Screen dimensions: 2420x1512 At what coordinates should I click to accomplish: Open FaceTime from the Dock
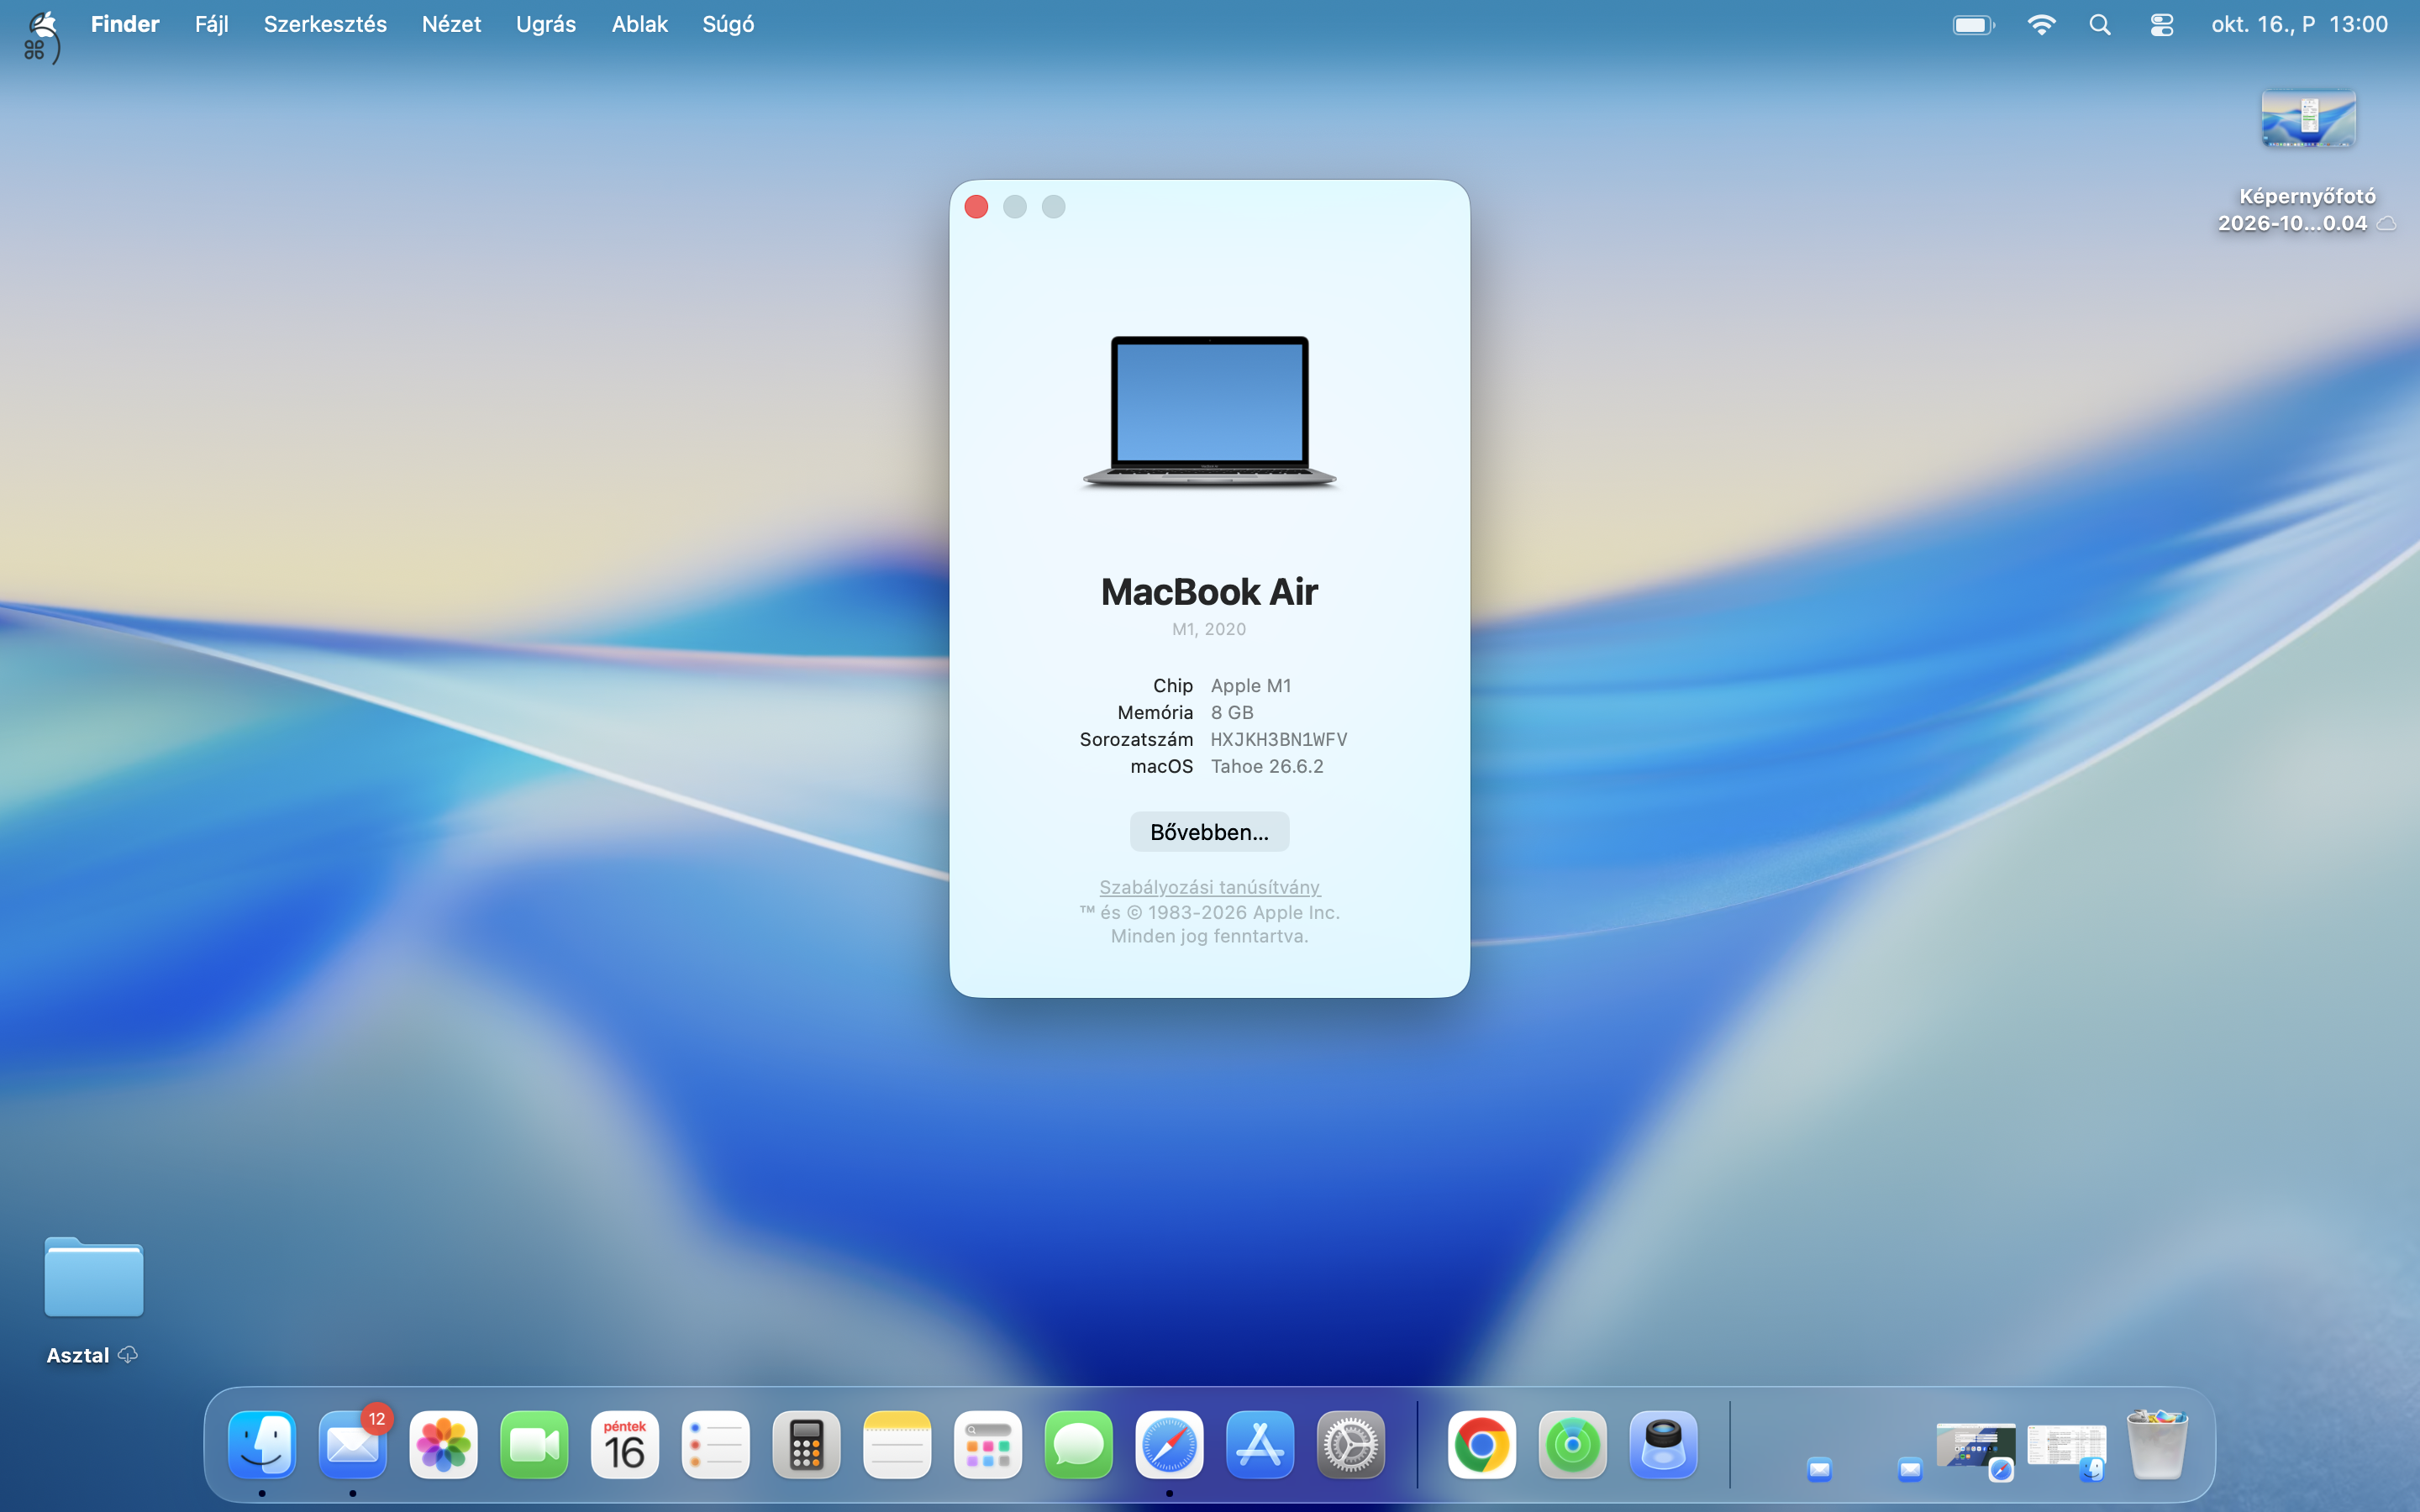tap(534, 1444)
